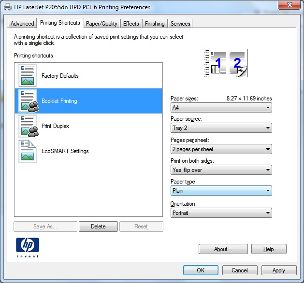Choose the Print Duplex shortcut icon
This screenshot has height=283, width=304.
pos(29,126)
